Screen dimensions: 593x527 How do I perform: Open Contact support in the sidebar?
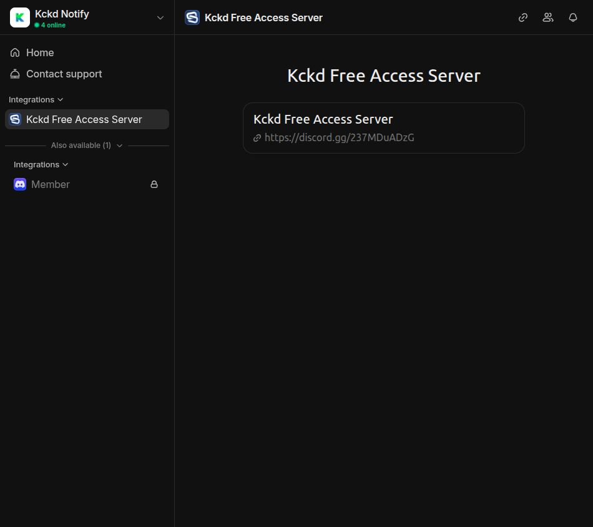coord(87,74)
